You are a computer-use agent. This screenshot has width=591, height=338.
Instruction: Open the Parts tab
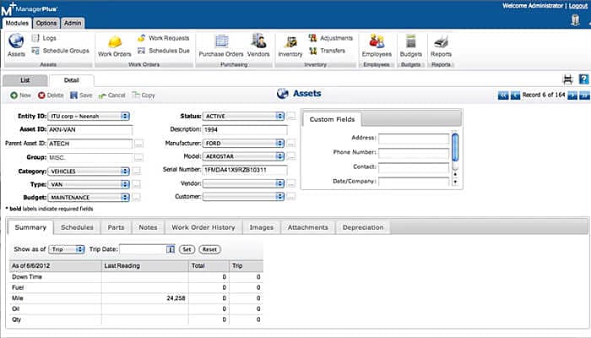point(116,227)
